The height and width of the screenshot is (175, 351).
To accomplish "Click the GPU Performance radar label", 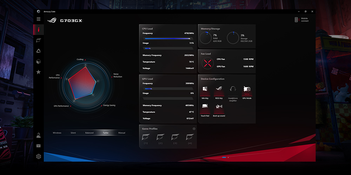I will pyautogui.click(x=61, y=106).
